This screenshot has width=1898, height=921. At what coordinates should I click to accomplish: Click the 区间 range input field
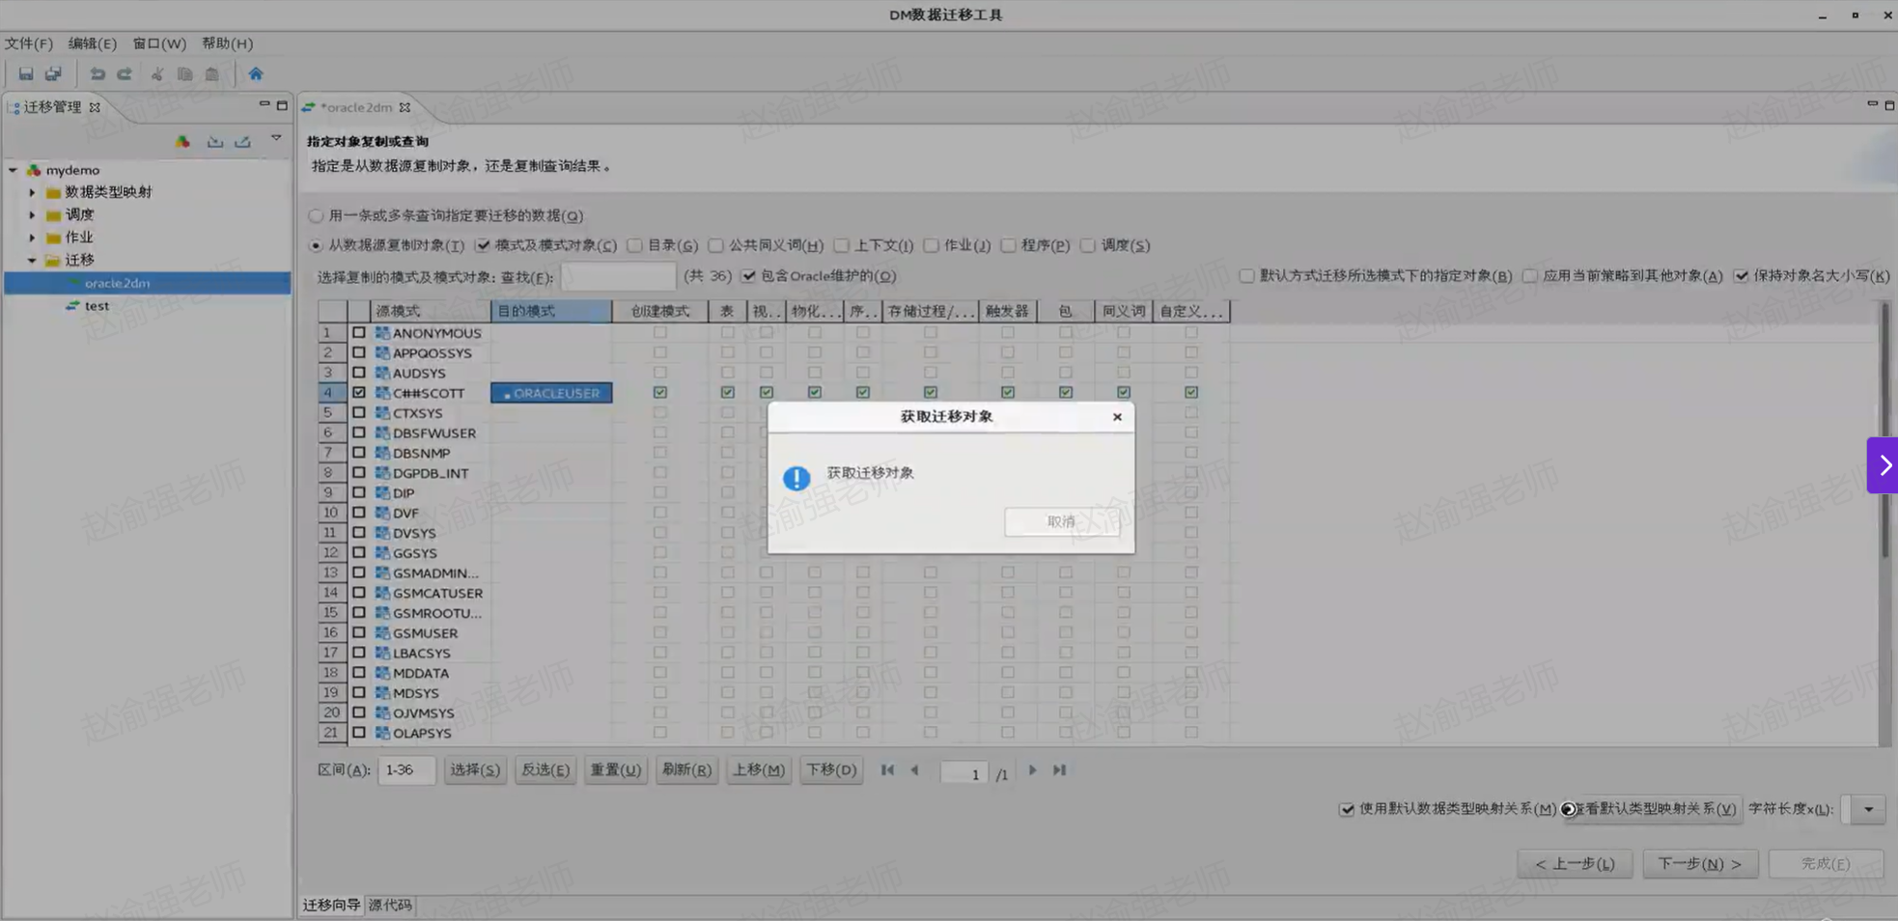pyautogui.click(x=405, y=769)
